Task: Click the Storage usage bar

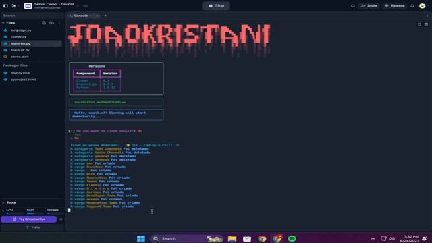Action: pyautogui.click(x=55, y=213)
